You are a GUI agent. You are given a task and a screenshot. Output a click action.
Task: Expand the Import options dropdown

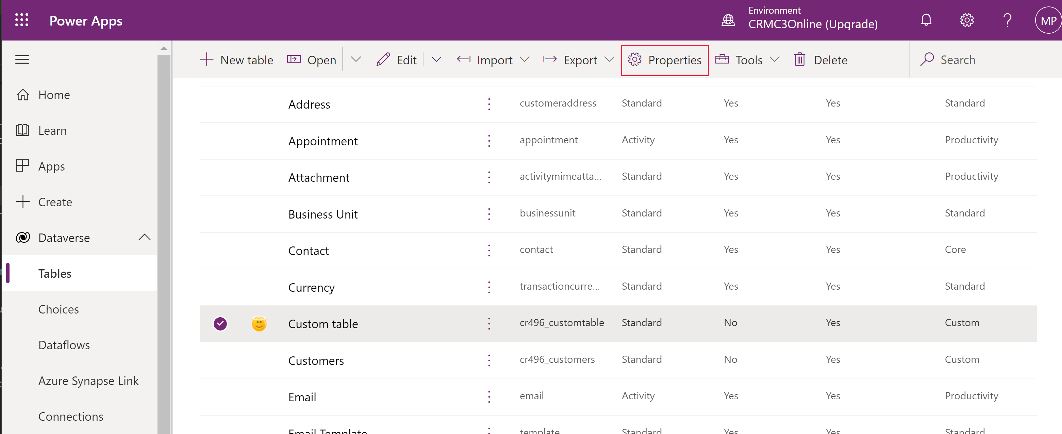coord(526,59)
